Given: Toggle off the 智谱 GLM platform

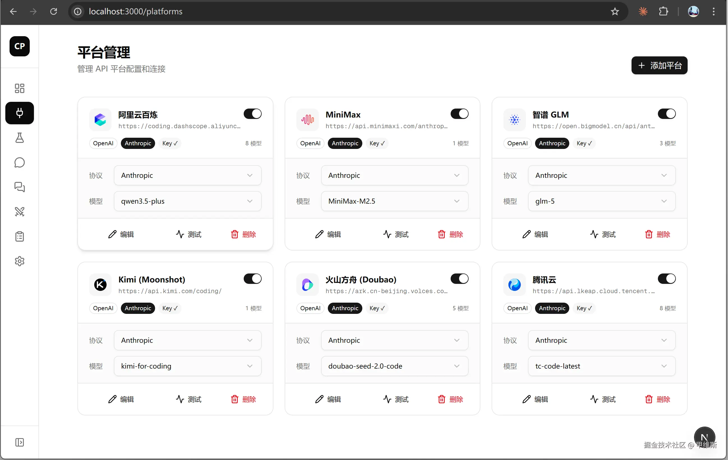Looking at the screenshot, I should tap(666, 114).
